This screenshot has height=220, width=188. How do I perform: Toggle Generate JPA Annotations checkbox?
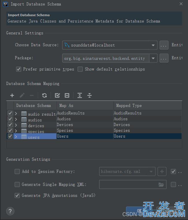(17, 195)
